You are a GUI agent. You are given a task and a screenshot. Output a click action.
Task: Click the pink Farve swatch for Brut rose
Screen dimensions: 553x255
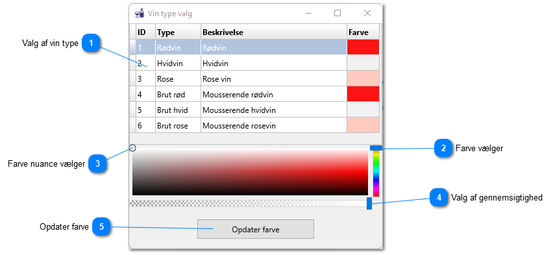(x=363, y=125)
